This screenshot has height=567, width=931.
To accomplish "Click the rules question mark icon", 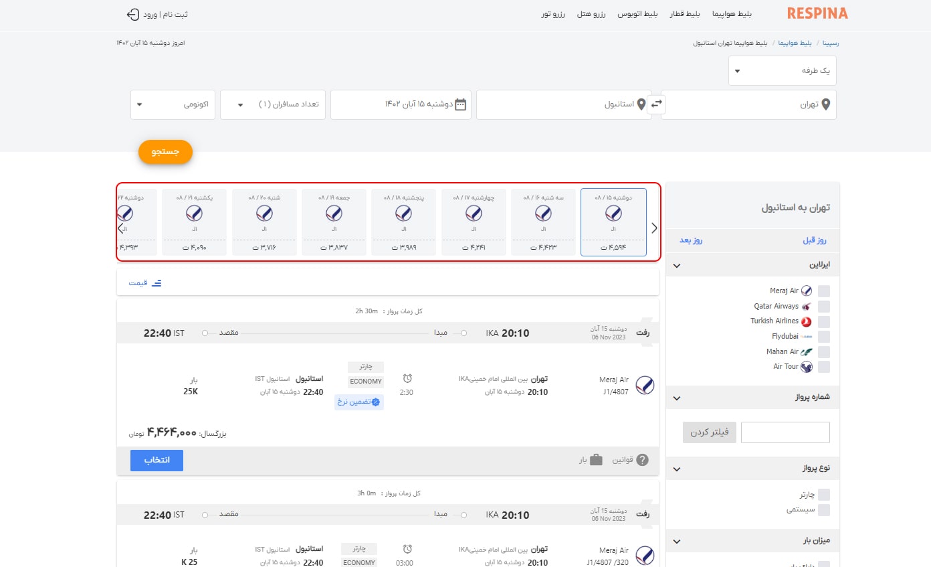I will click(642, 460).
